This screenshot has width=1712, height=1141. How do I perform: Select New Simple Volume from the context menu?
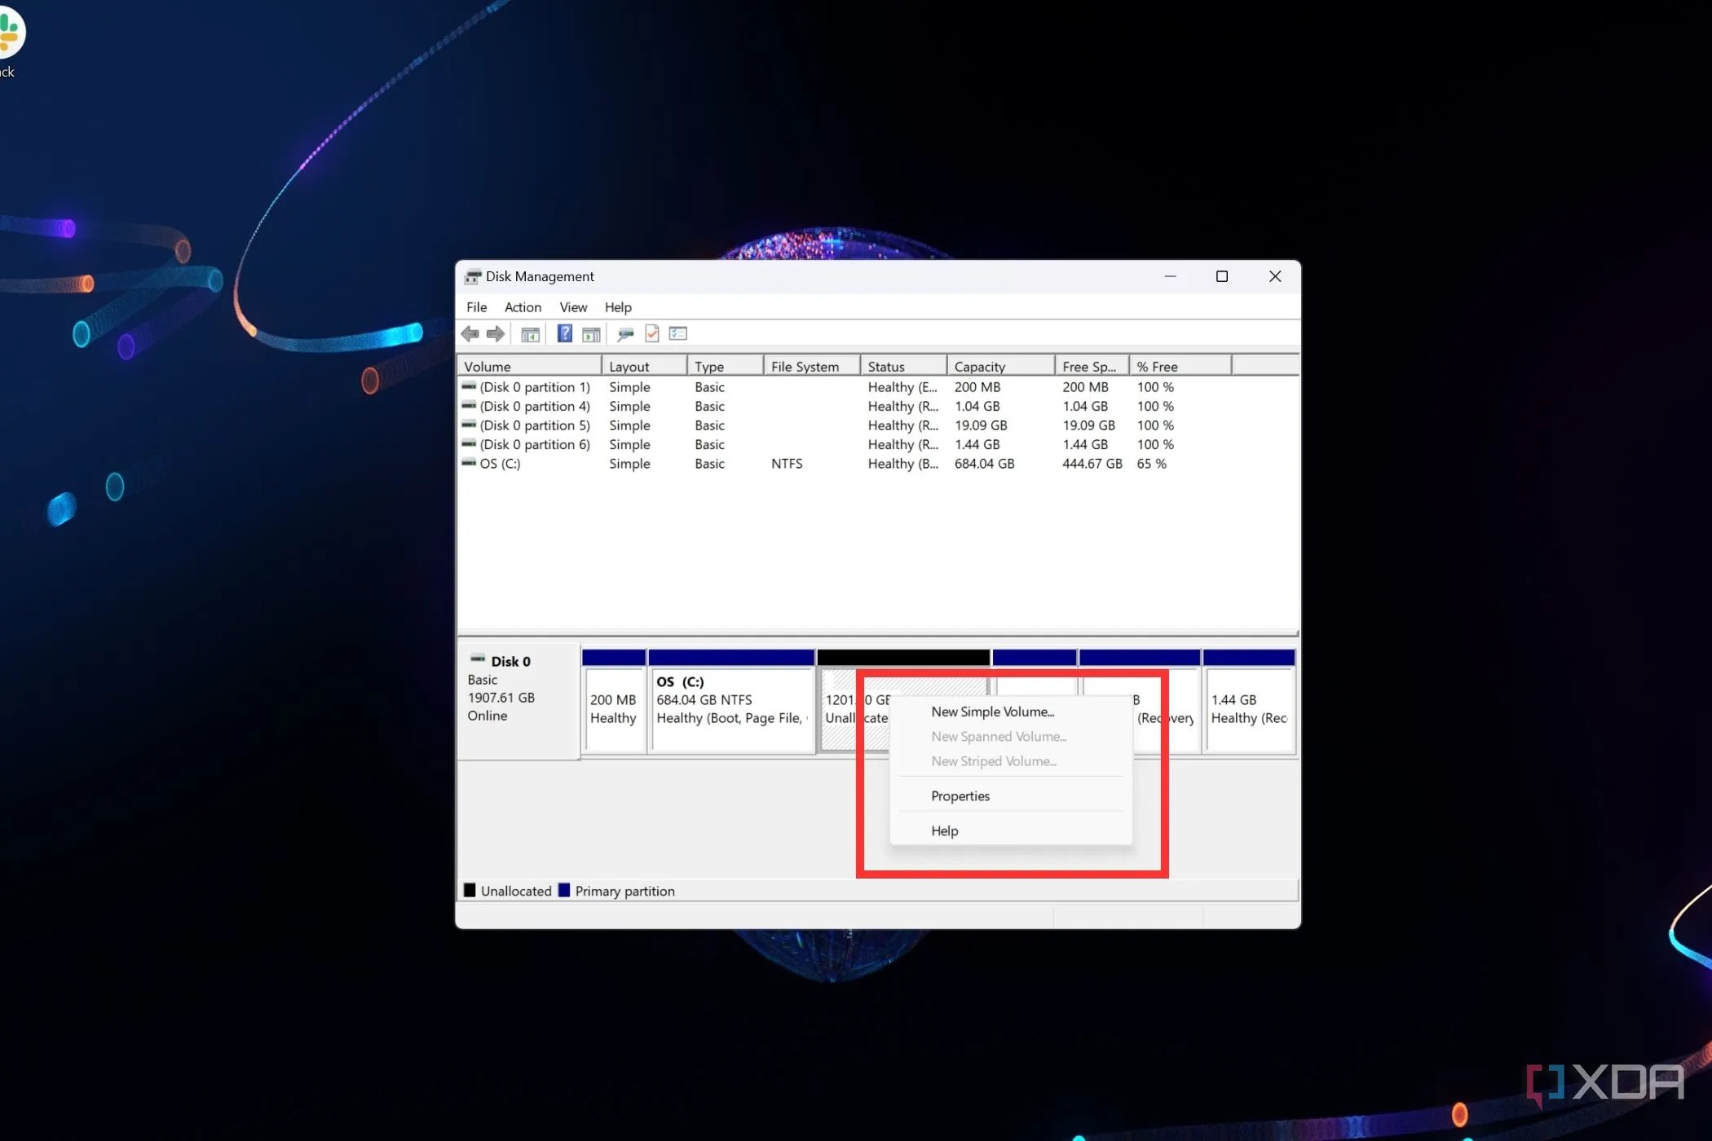pyautogui.click(x=992, y=711)
